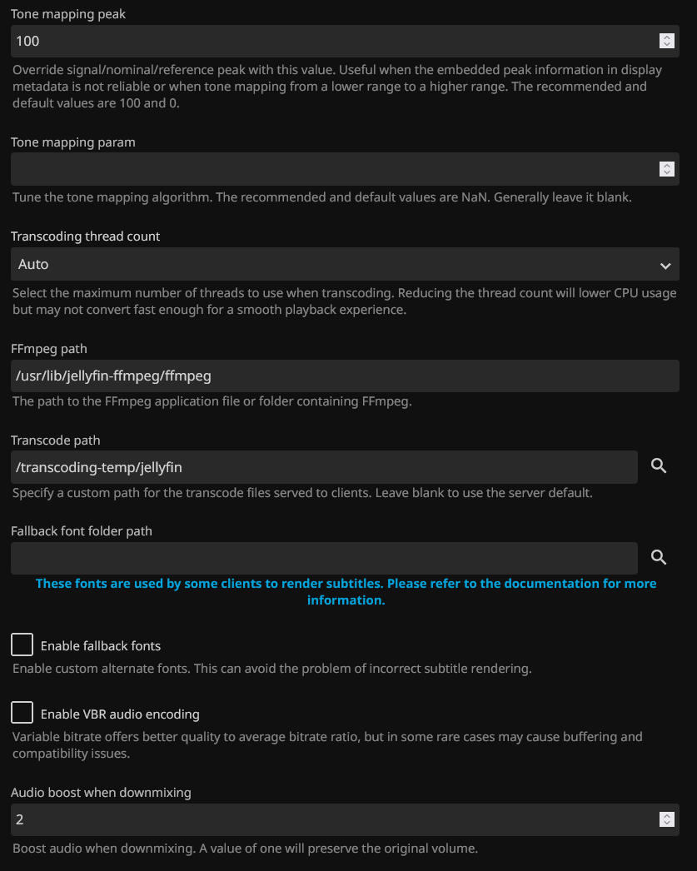Enable the VBR audio encoding checkbox
Viewport: 697px width, 871px height.
point(22,713)
